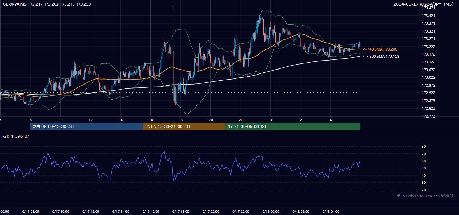The height and width of the screenshot is (215, 459).
Task: Click hour label 8 on chart axis
Action: click(31, 120)
